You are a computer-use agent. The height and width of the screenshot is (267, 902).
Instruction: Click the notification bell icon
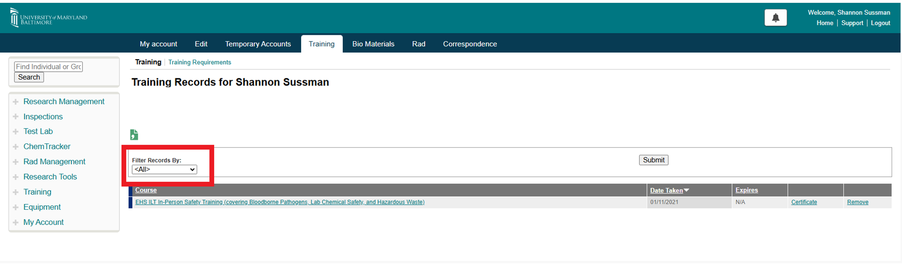(x=776, y=18)
